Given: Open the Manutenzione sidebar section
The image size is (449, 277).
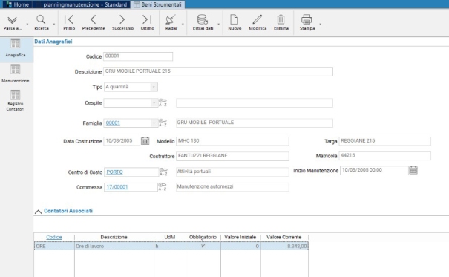Looking at the screenshot, I should (16, 74).
